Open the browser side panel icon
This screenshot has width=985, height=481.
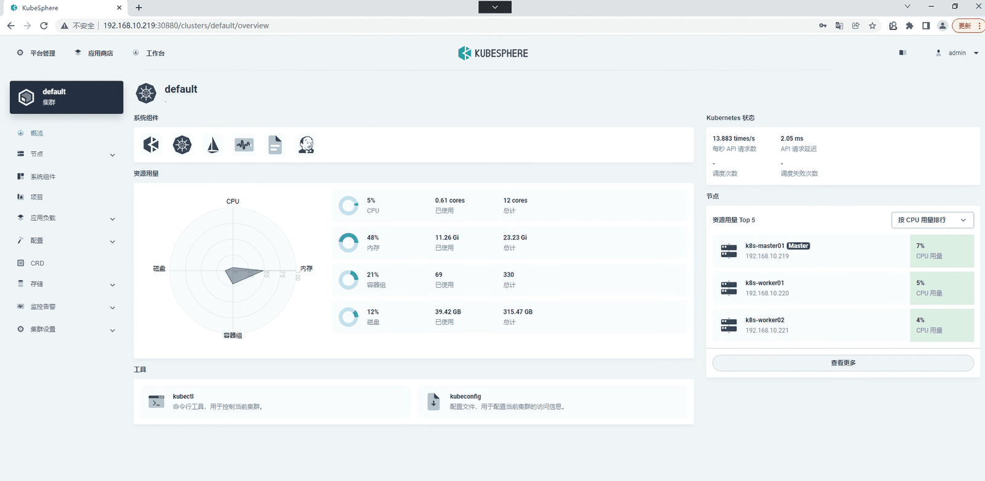click(x=926, y=25)
